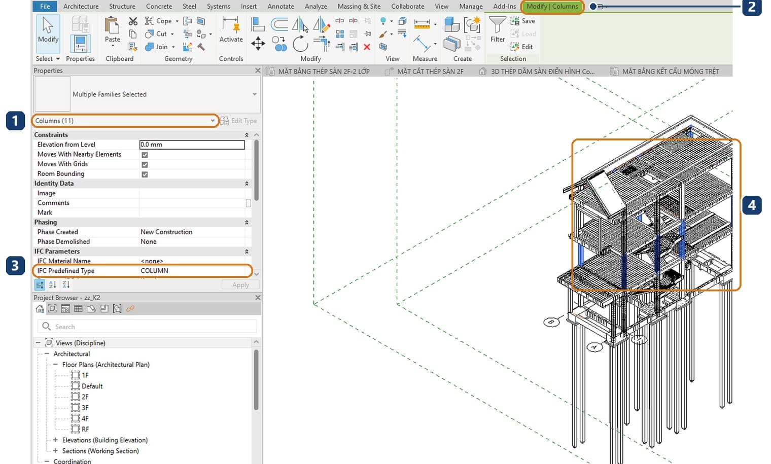The image size is (771, 464).
Task: Open the Select panel dropdown
Action: [x=48, y=59]
